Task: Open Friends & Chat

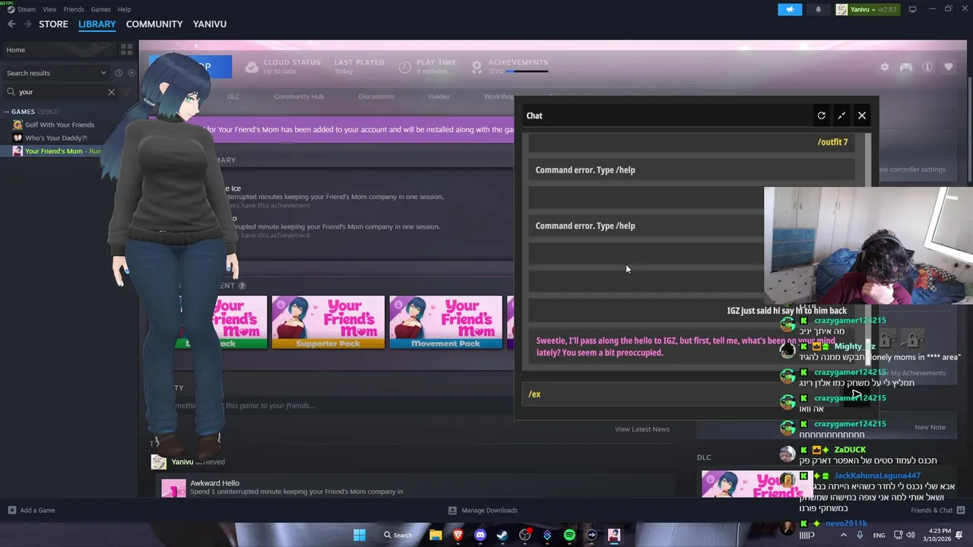Action: [937, 511]
